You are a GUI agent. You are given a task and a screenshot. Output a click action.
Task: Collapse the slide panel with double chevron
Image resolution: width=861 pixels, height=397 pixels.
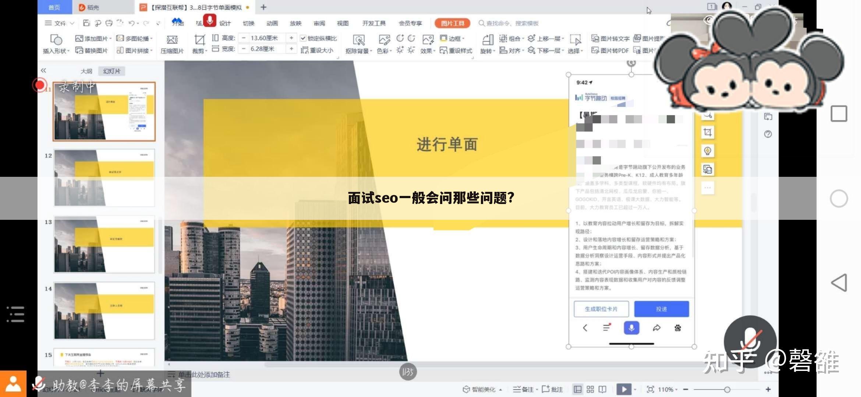(43, 70)
